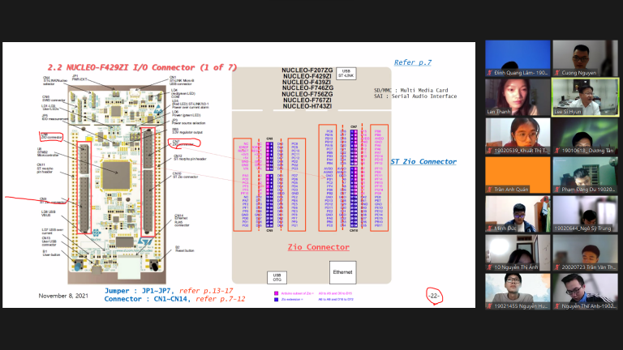Select the 19020539_Khuất Thị T video tile
Viewport: 623px width, 350px height.
[518, 136]
